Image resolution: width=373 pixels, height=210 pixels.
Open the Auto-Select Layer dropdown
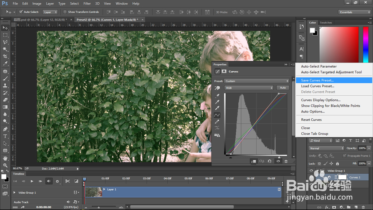[50, 12]
